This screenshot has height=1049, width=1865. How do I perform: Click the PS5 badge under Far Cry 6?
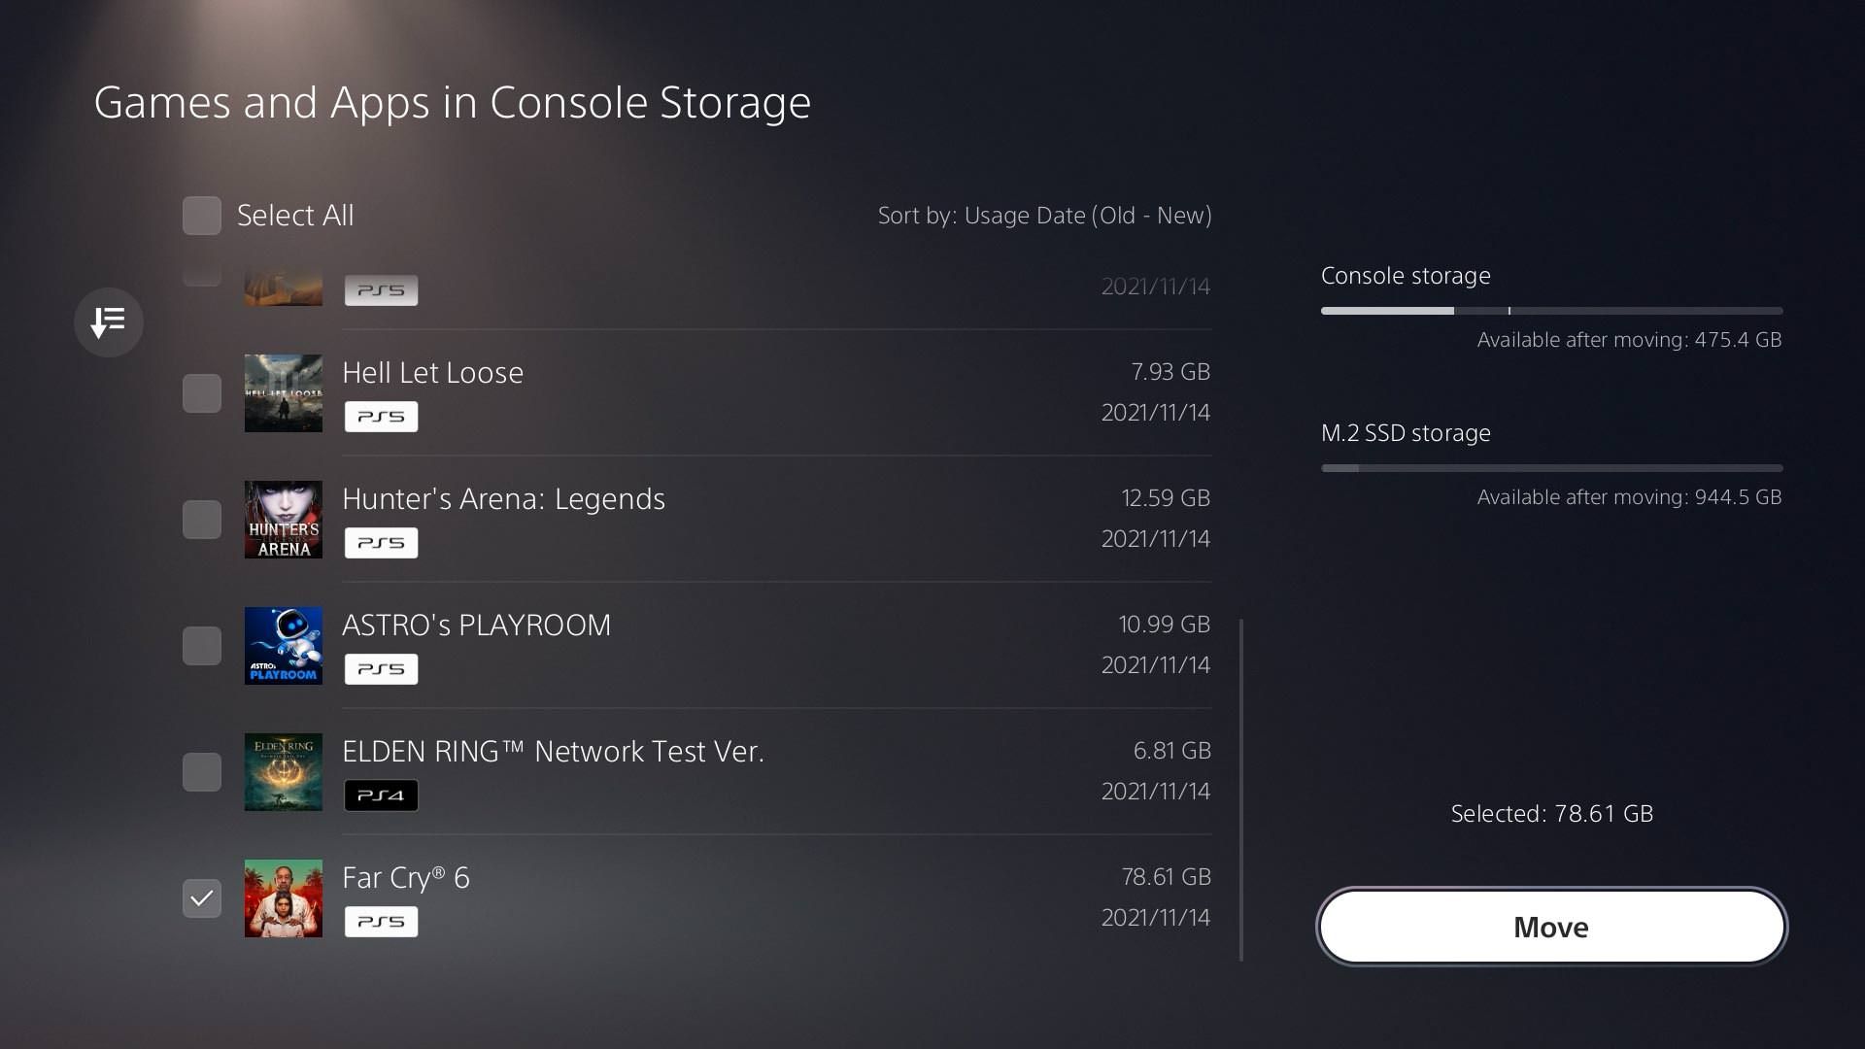[381, 922]
